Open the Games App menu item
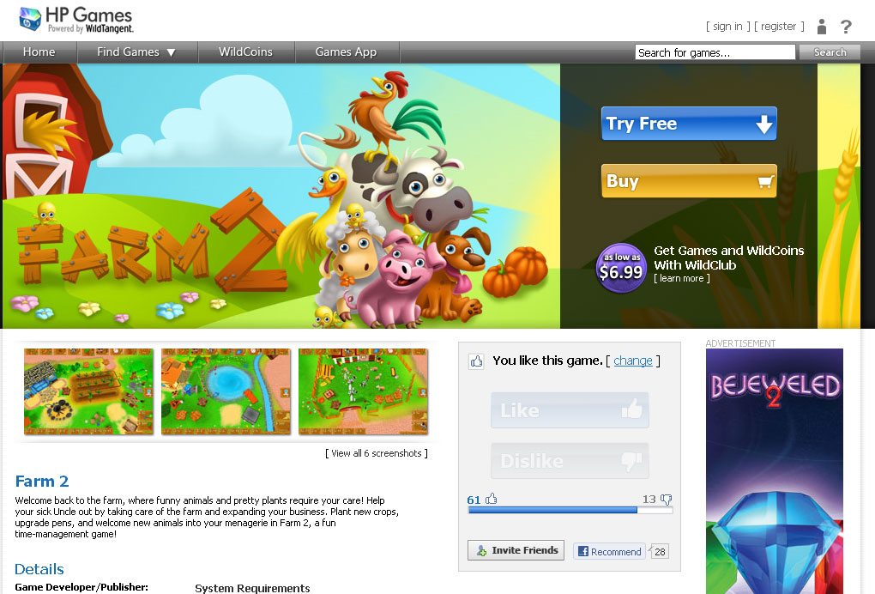 click(x=346, y=52)
